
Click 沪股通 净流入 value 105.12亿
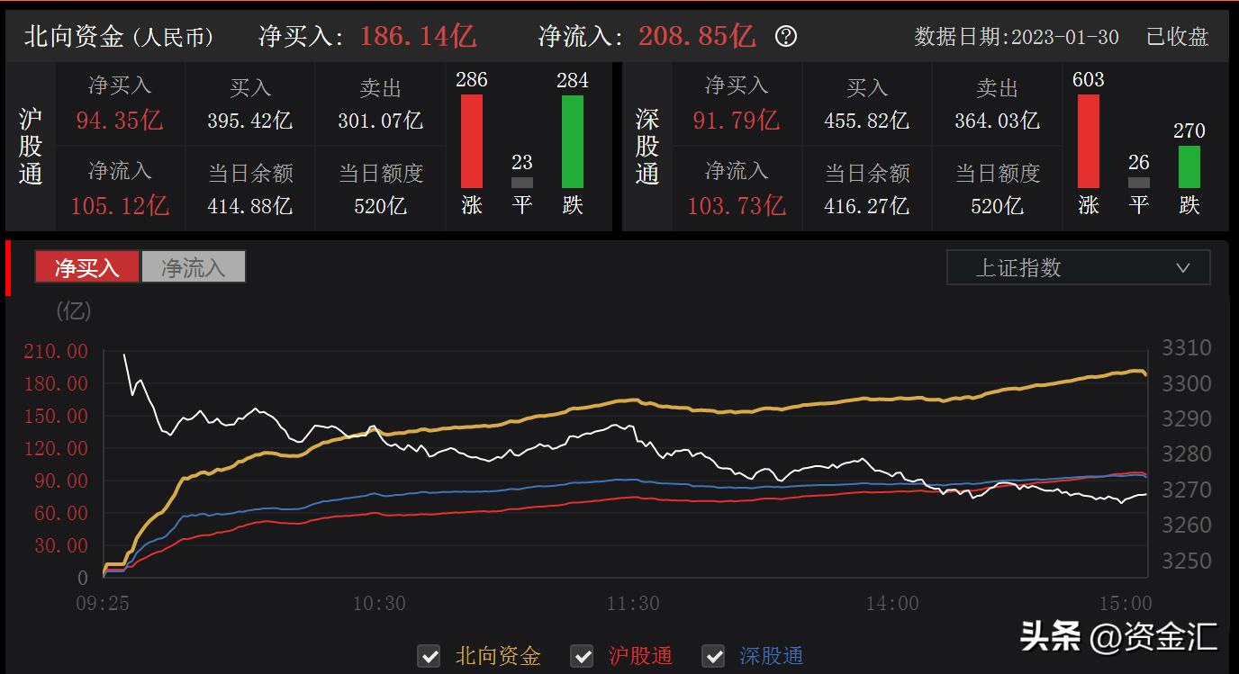(120, 205)
